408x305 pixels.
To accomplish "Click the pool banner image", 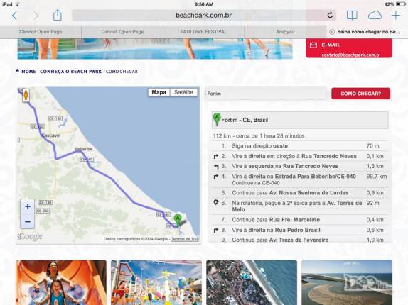I will click(x=155, y=48).
